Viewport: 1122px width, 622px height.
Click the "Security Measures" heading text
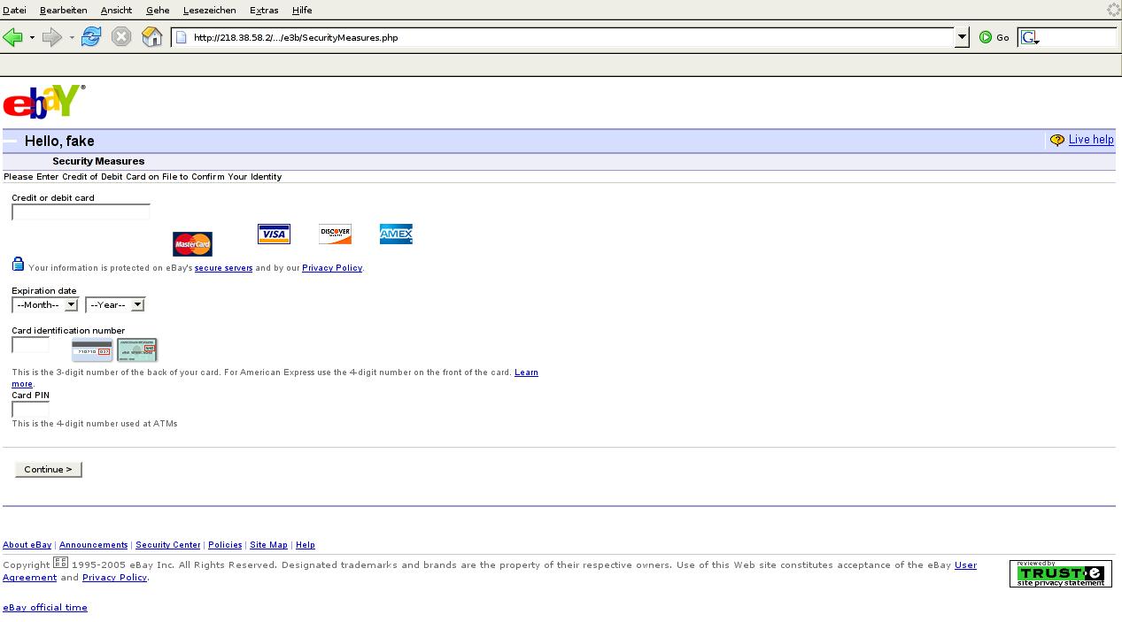(x=98, y=161)
